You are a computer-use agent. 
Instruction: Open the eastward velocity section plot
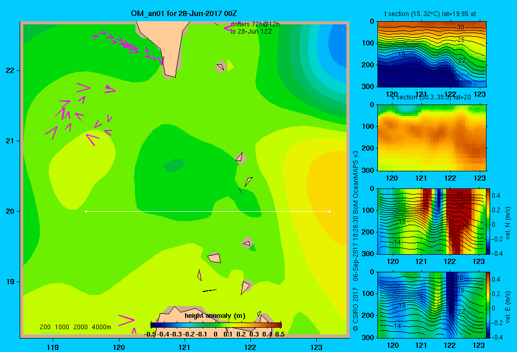point(432,305)
